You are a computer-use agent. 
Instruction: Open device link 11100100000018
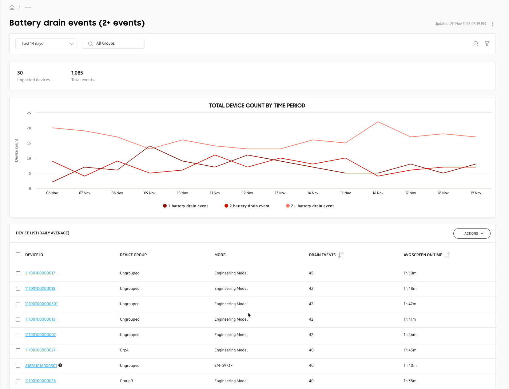coord(40,289)
